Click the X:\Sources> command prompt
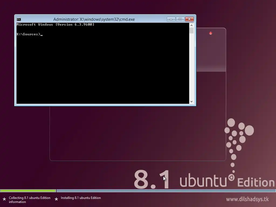The width and height of the screenshot is (276, 207). [x=29, y=34]
